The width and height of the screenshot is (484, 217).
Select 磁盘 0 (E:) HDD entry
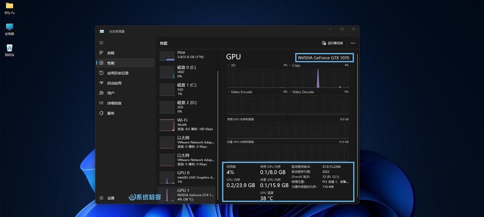186,72
